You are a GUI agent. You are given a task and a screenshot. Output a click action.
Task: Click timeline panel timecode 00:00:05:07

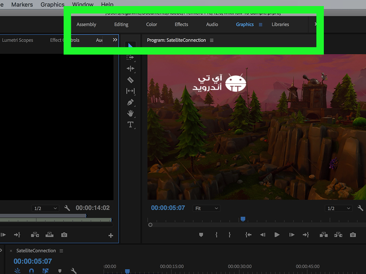33,261
